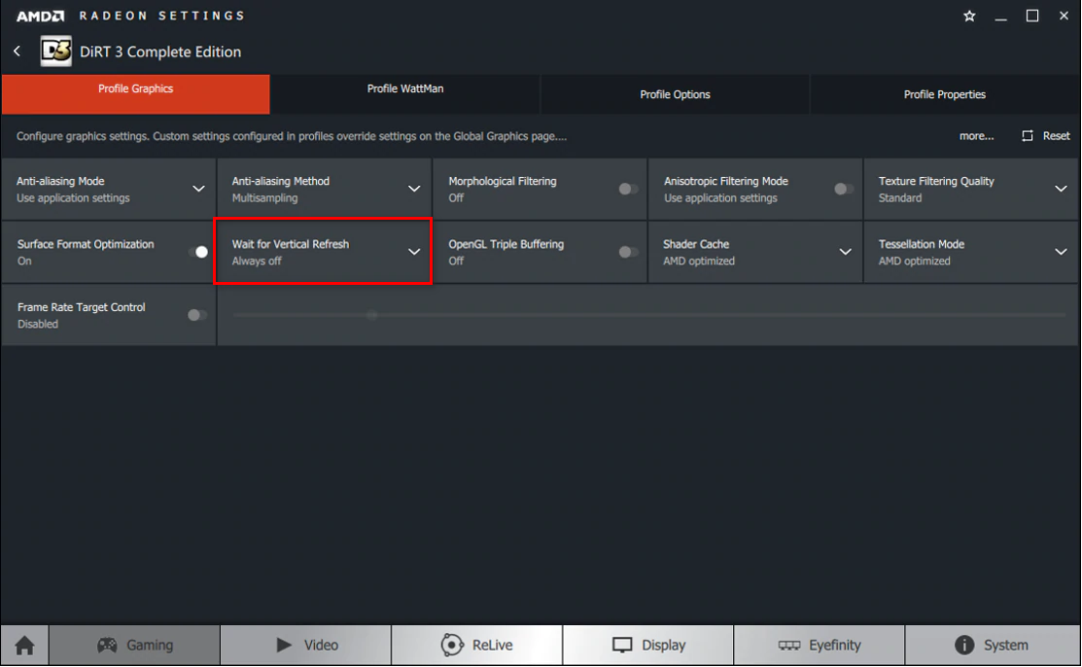Toggle Anisotropic Filtering Mode switch

click(x=843, y=189)
